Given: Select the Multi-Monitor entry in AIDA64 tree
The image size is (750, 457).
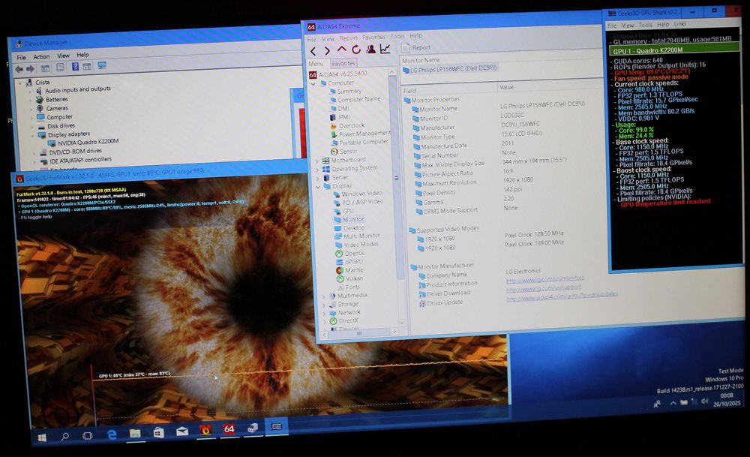Looking at the screenshot, I should click(357, 236).
